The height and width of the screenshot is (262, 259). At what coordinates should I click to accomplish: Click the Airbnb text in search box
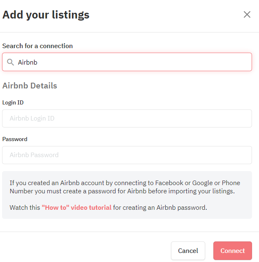coord(28,63)
